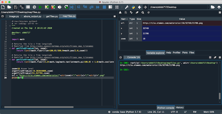Screen dimensions: 222x114
Task: Run selection or current line
Action: click(60, 7)
